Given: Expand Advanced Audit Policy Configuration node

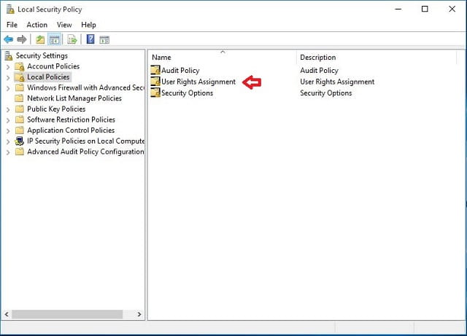Looking at the screenshot, I should (8, 152).
